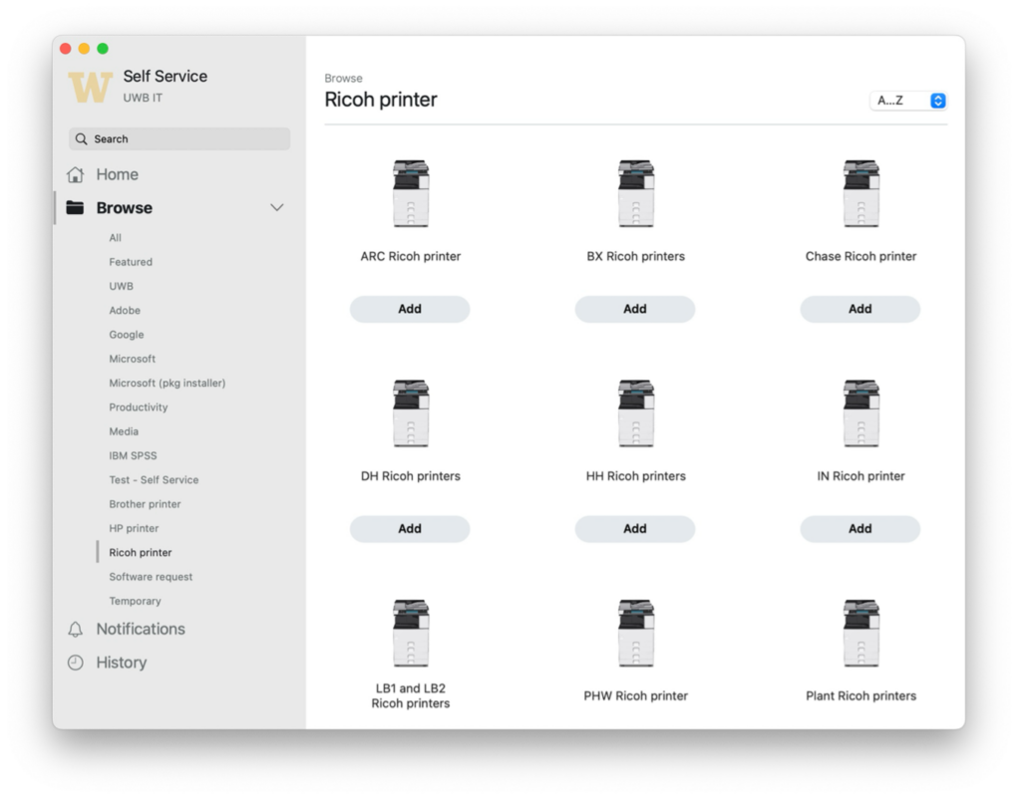
Task: Click the yellow minimize window button
Action: click(84, 48)
